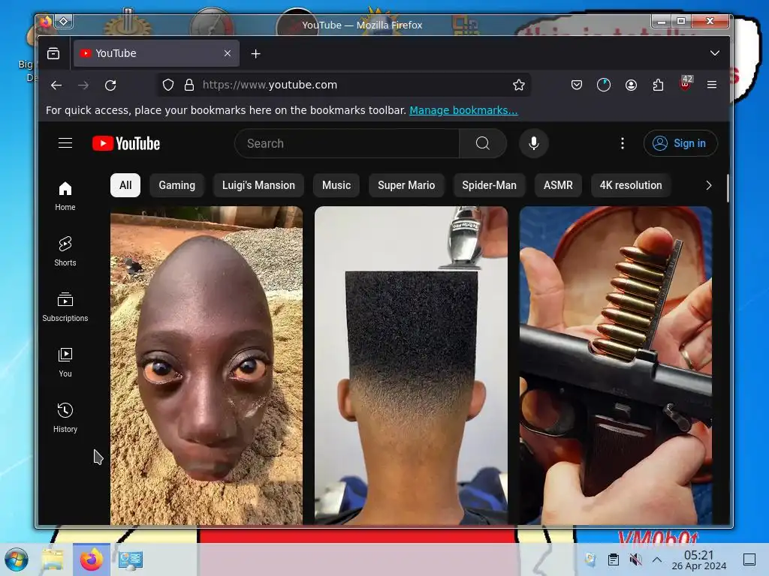Open Firefox application hamburger menu

coord(712,85)
